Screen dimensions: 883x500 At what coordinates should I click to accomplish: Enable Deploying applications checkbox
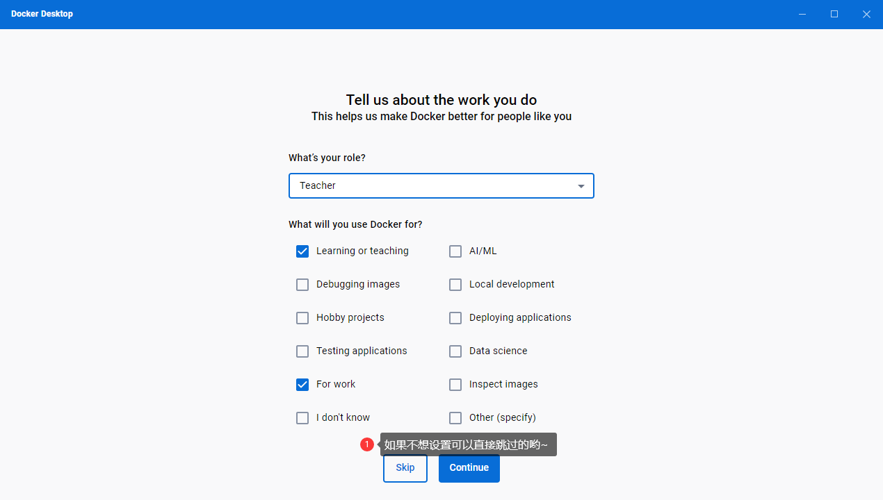pos(455,318)
